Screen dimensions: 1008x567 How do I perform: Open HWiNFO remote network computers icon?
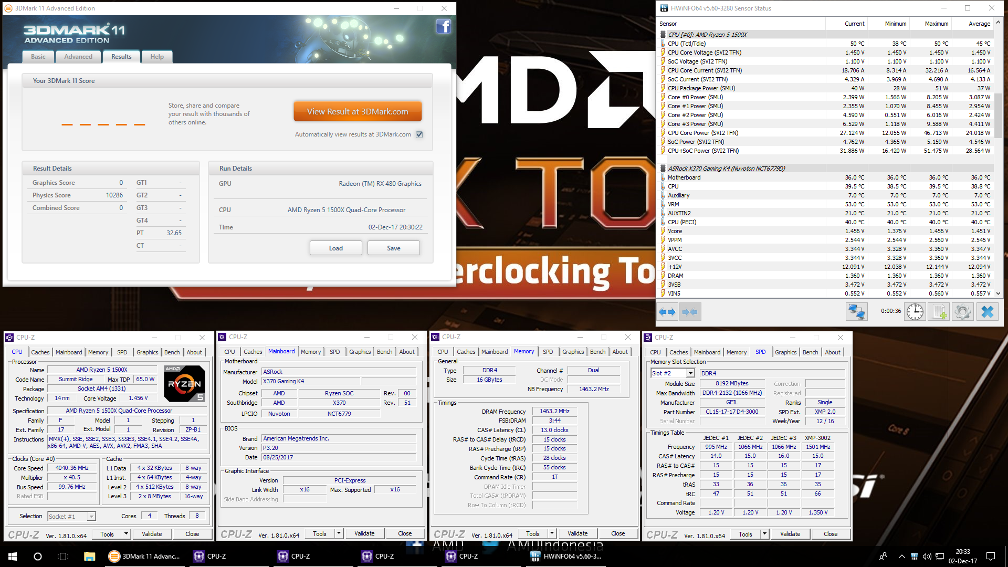click(x=856, y=312)
